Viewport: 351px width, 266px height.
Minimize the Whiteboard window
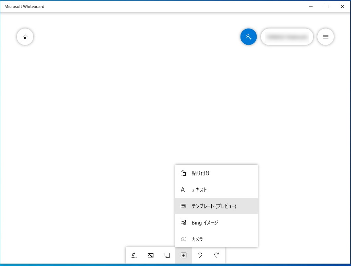tap(311, 6)
